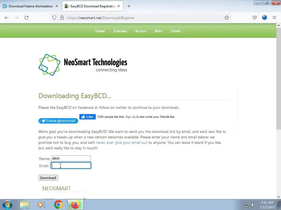The width and height of the screenshot is (281, 210).
Task: Restore down the Firefox window
Action: [x=267, y=3]
